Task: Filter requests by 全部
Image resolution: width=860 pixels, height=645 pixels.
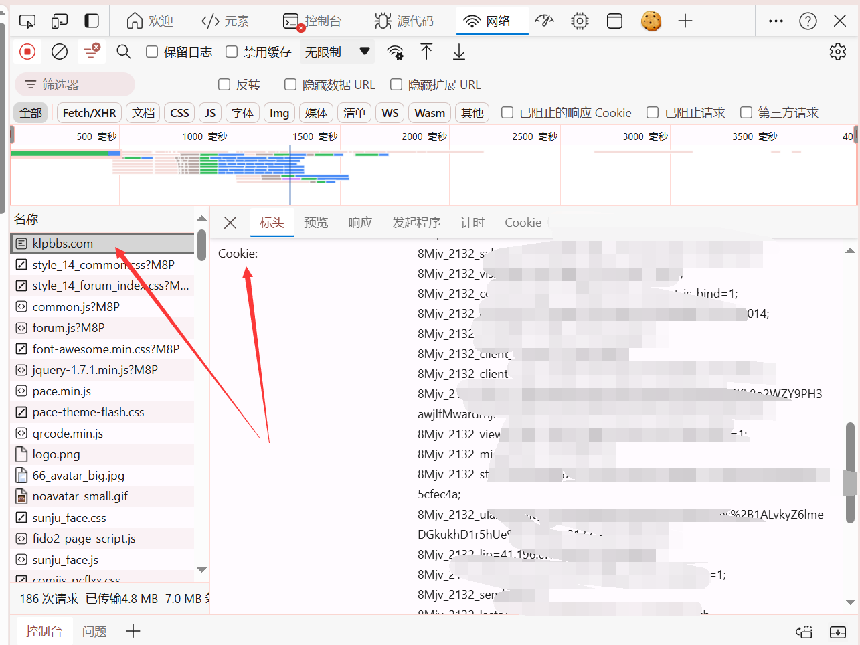Action: [x=31, y=112]
